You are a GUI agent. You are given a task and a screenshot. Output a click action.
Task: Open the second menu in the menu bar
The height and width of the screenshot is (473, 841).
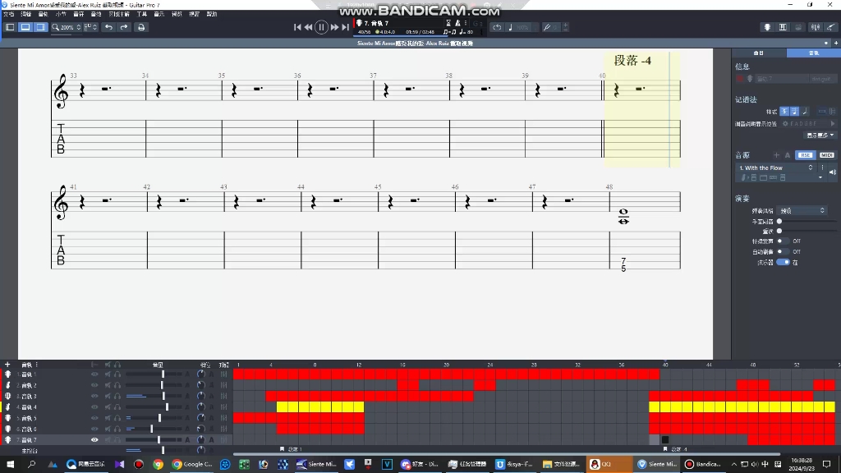(25, 14)
